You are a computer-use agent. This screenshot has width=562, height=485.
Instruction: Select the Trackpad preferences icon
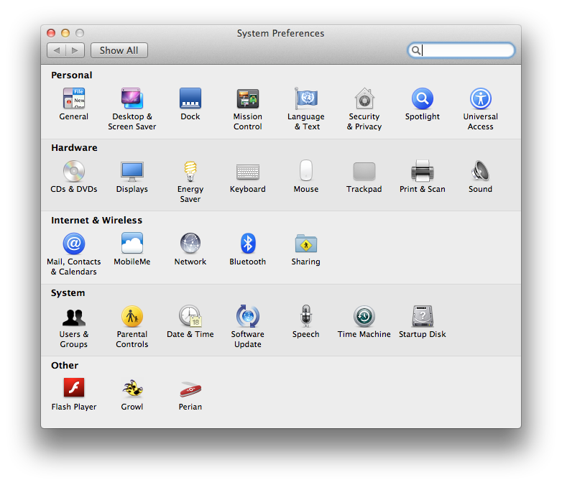tap(364, 172)
